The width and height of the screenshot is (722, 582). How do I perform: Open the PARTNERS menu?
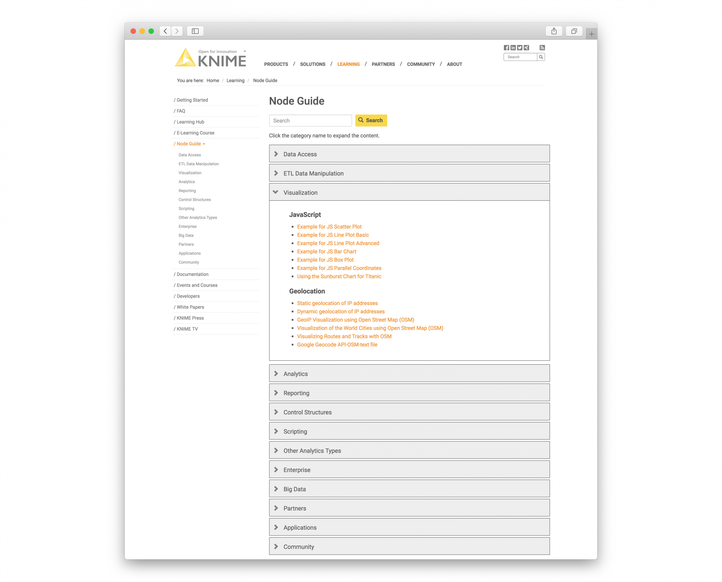[x=383, y=64]
